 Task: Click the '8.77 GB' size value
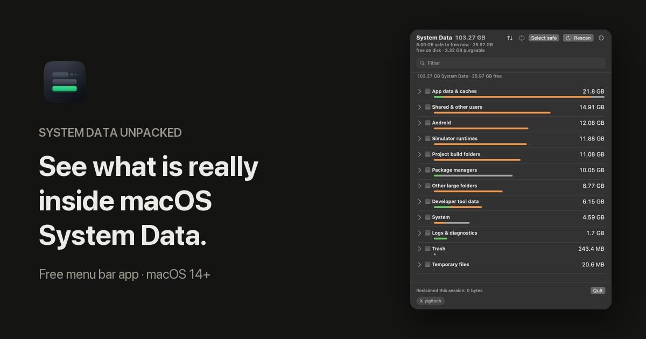(x=593, y=186)
